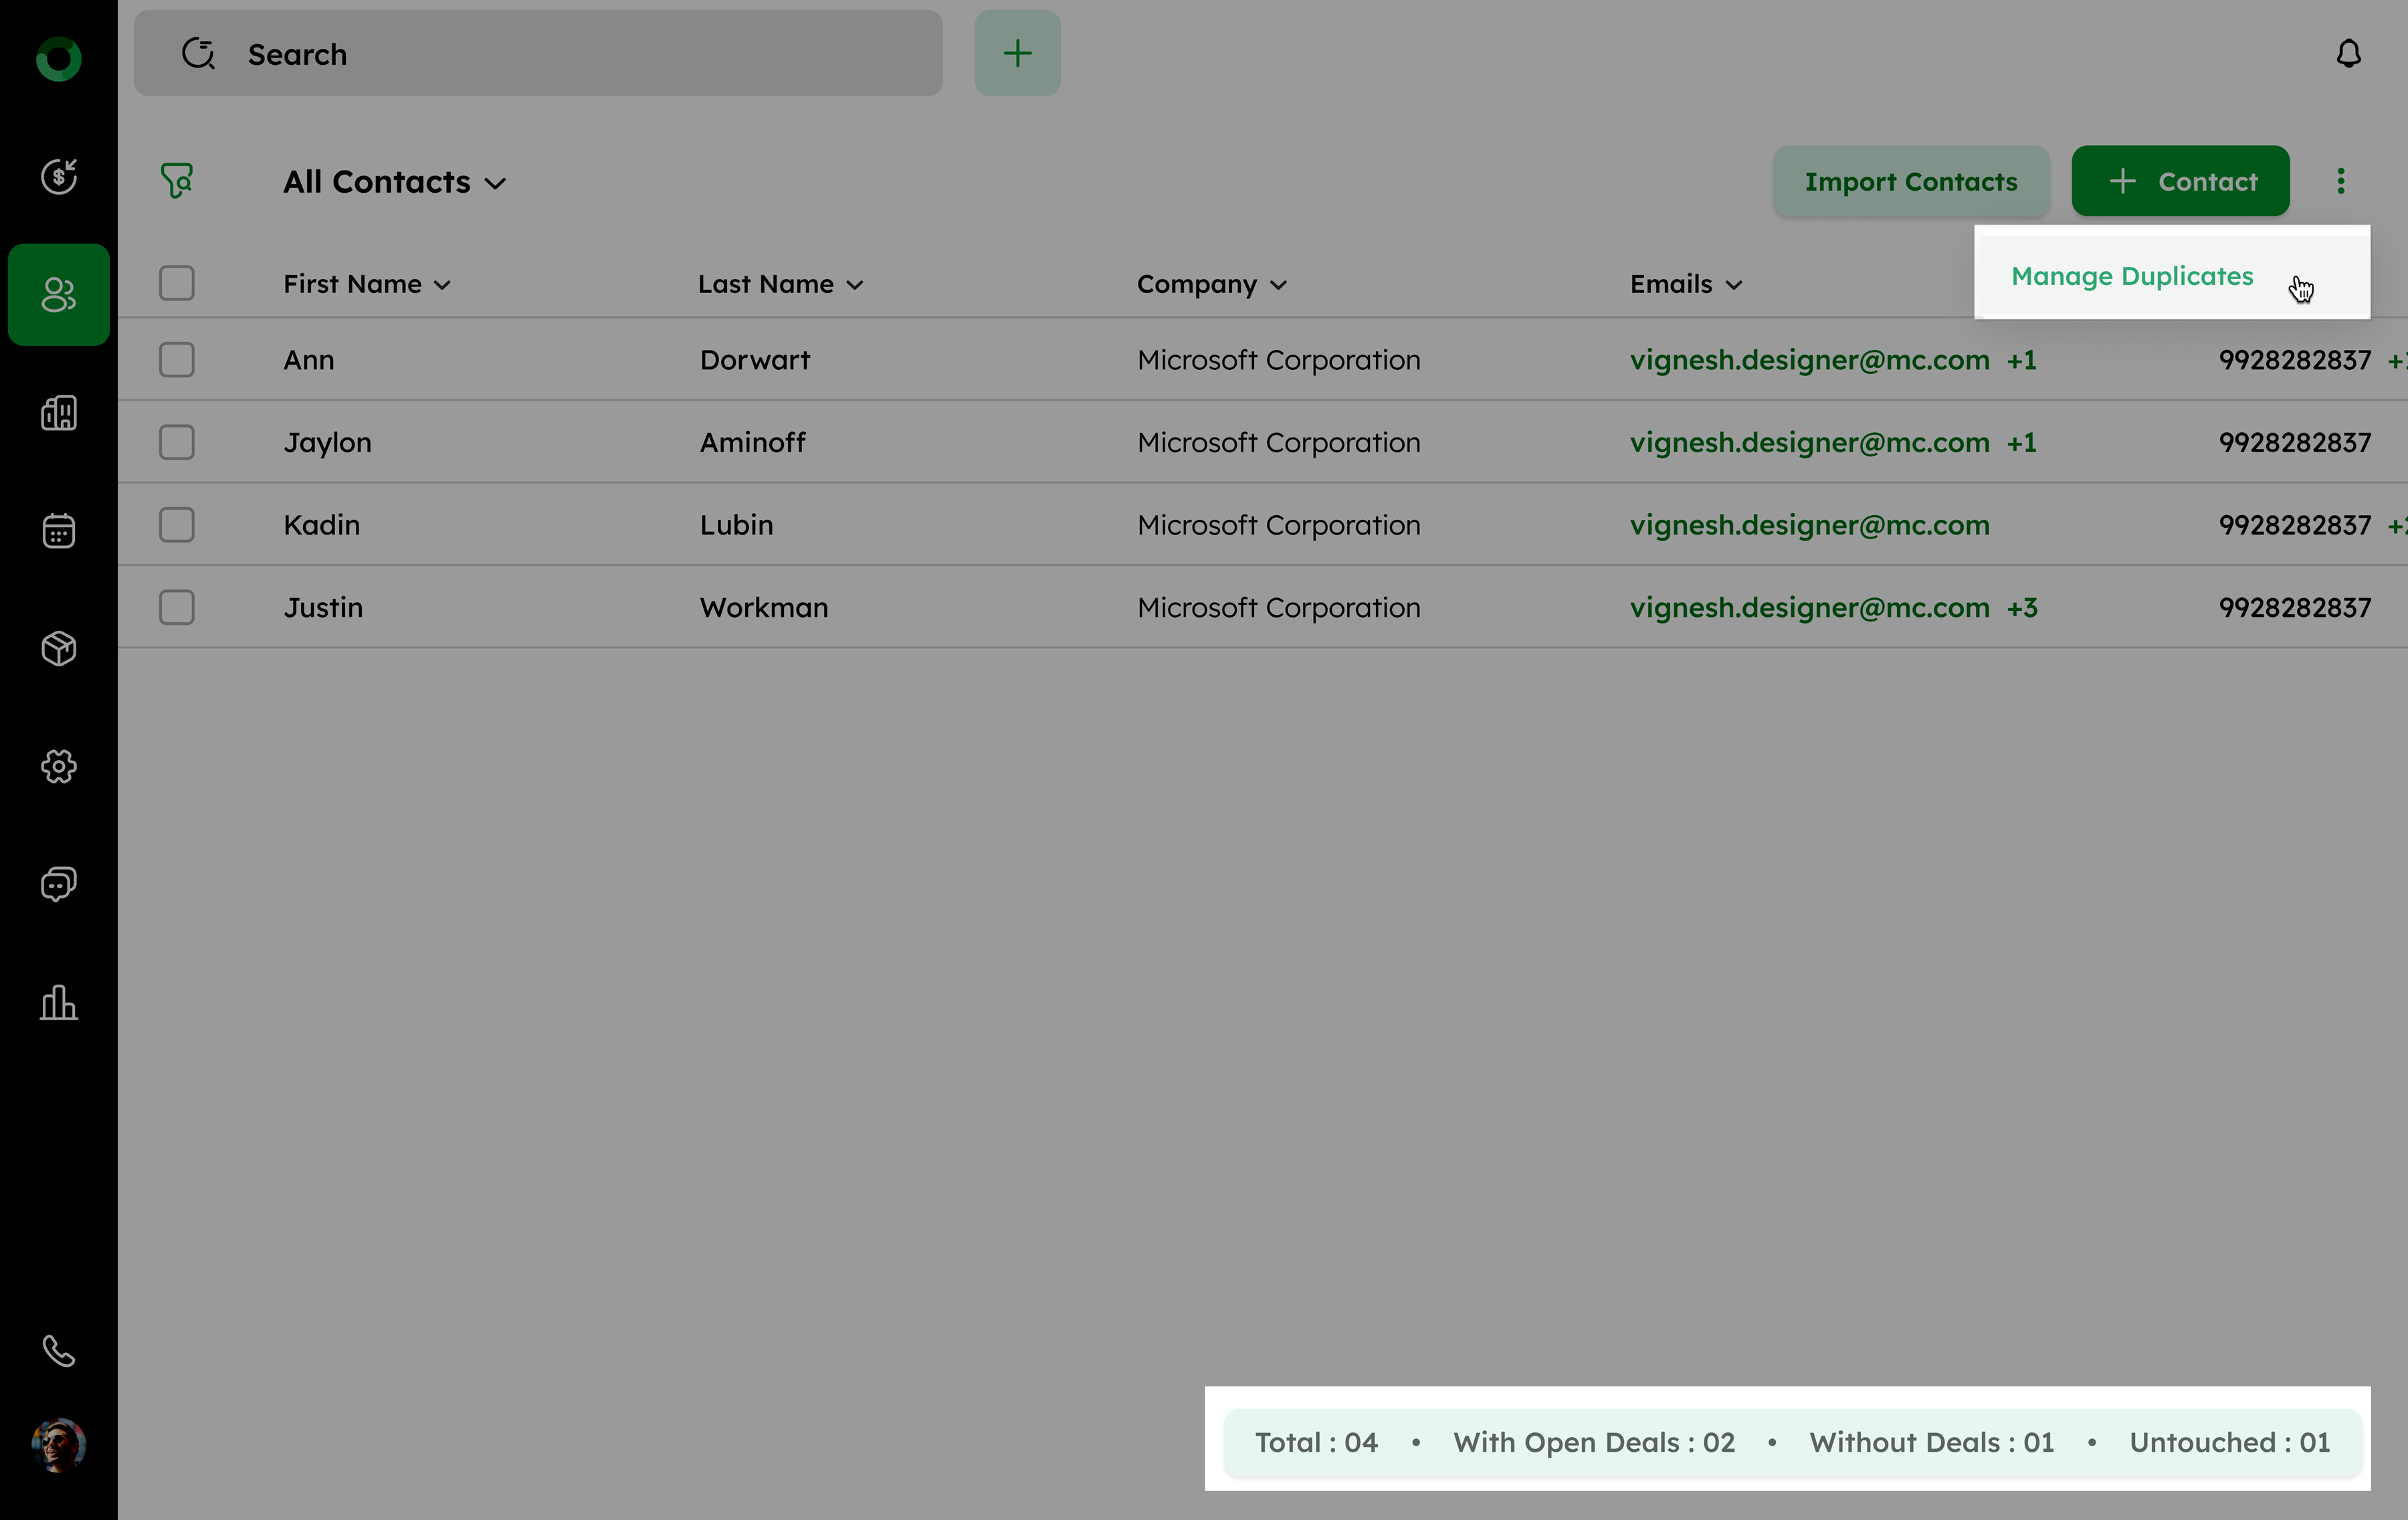Select the Justin Workman row checkbox
Screen dimensions: 2408x1520
pyautogui.click(x=177, y=607)
